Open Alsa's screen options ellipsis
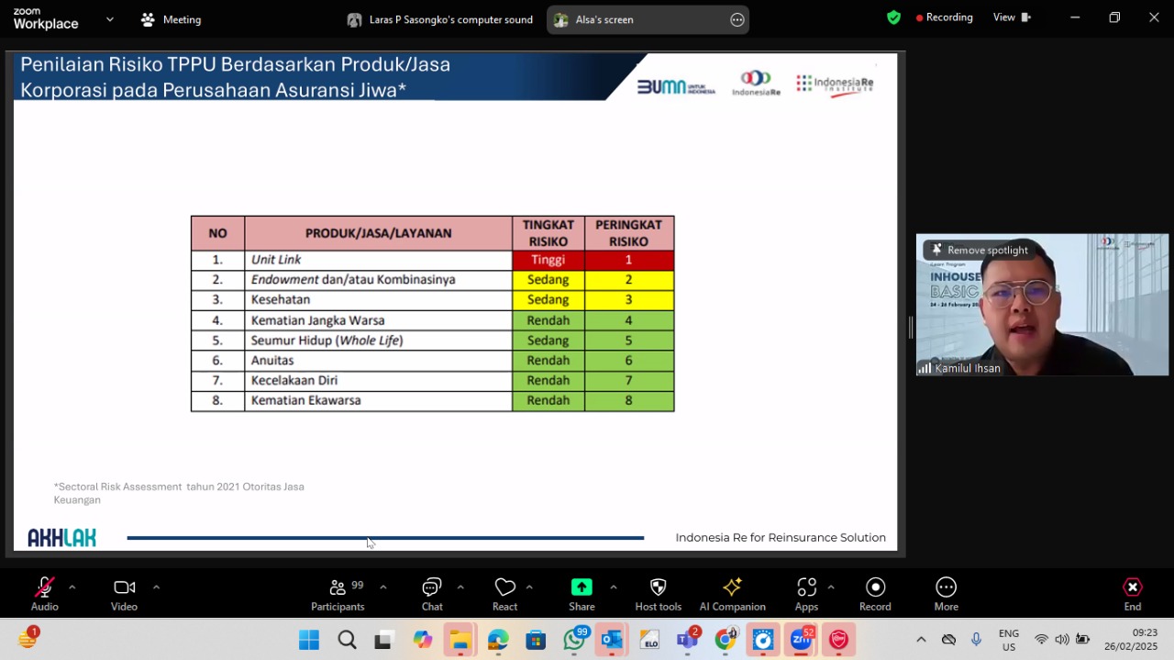 [x=737, y=20]
